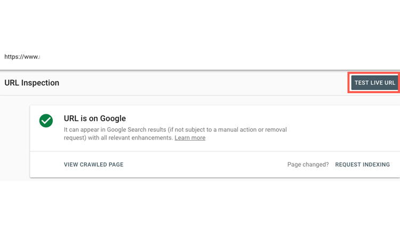This screenshot has height=229, width=400.
Task: Click the 'It can appear in Google Search' description
Action: click(x=175, y=134)
